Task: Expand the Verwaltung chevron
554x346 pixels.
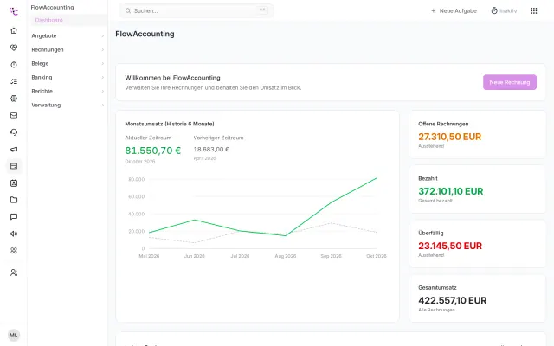Action: [x=102, y=106]
